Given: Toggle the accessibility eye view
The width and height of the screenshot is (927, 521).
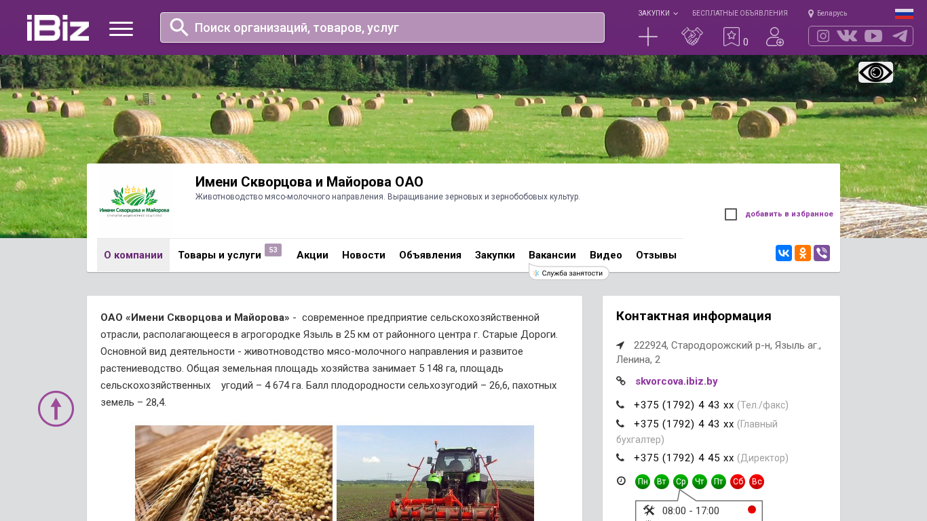Looking at the screenshot, I should [x=875, y=72].
